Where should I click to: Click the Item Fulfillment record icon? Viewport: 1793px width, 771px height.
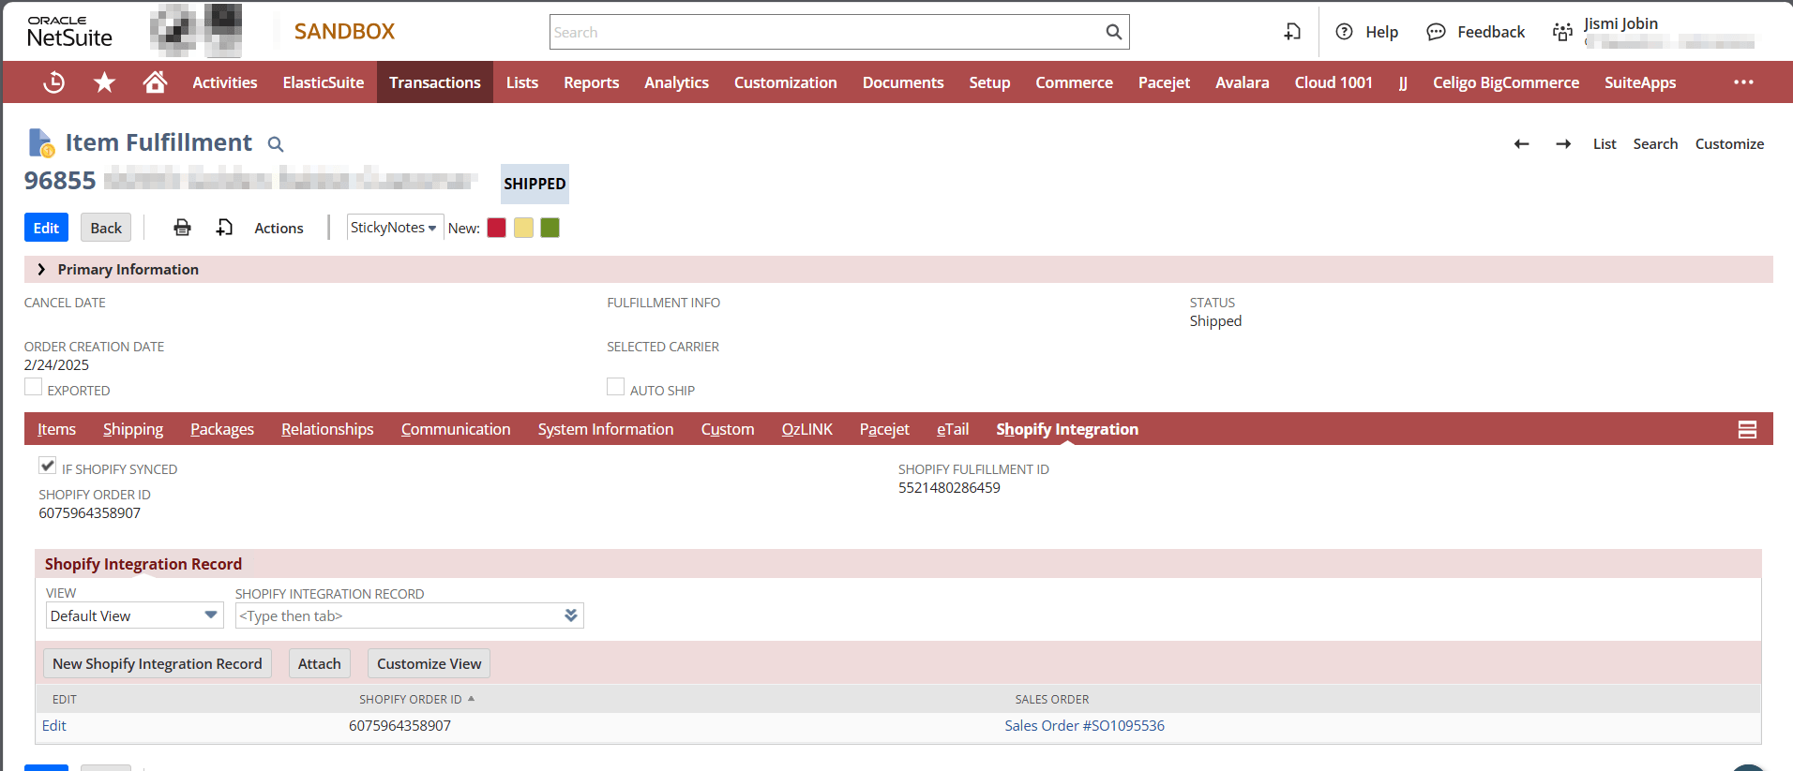(x=40, y=142)
